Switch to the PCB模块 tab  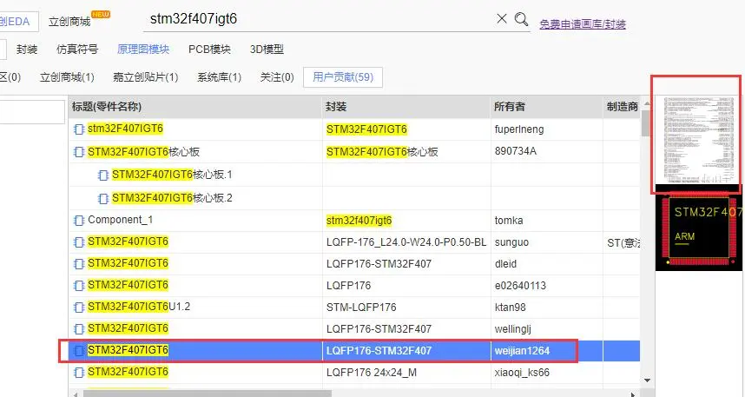(x=209, y=50)
